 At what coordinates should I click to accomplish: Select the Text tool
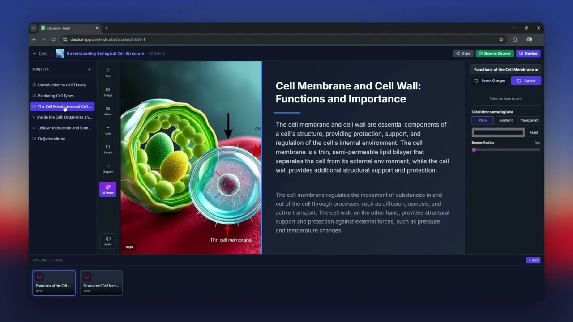[x=108, y=72]
